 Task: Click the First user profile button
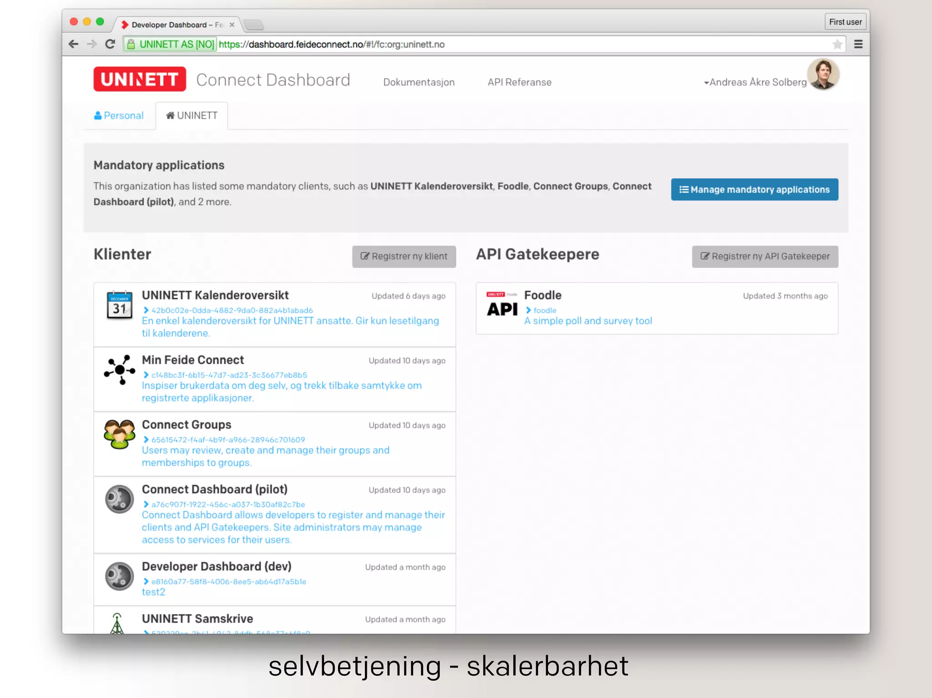[845, 22]
